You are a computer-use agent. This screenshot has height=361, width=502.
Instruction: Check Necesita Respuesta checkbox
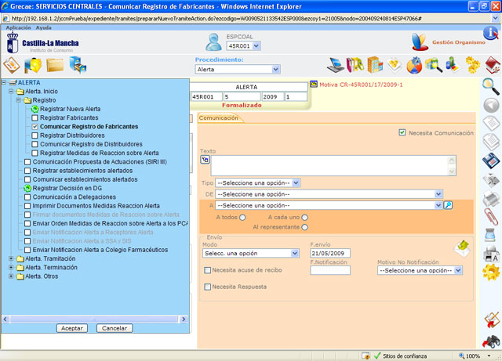(207, 287)
